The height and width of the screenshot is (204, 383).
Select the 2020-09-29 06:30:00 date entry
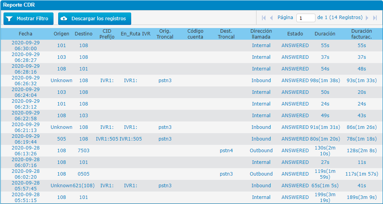(25, 46)
